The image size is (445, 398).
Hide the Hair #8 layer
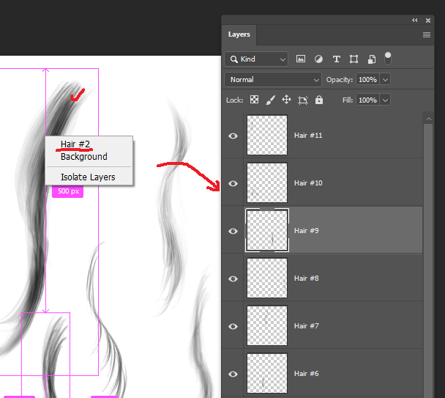(x=233, y=279)
